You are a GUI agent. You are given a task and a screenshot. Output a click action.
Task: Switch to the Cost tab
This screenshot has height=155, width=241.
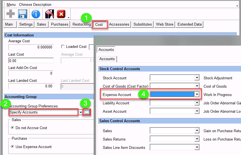(x=99, y=24)
